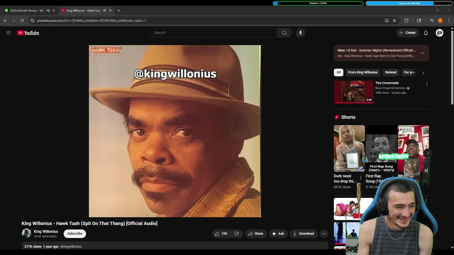The height and width of the screenshot is (255, 454).
Task: Download the video
Action: (x=304, y=234)
